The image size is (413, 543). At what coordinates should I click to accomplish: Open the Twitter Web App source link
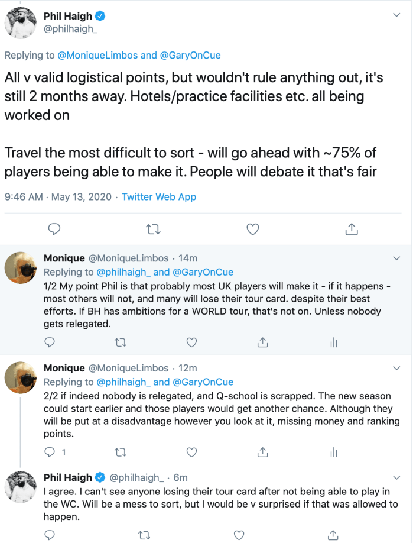(x=159, y=196)
